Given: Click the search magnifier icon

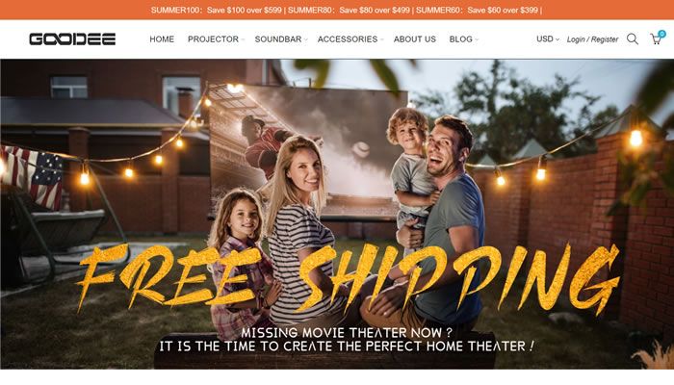Looking at the screenshot, I should (x=633, y=39).
